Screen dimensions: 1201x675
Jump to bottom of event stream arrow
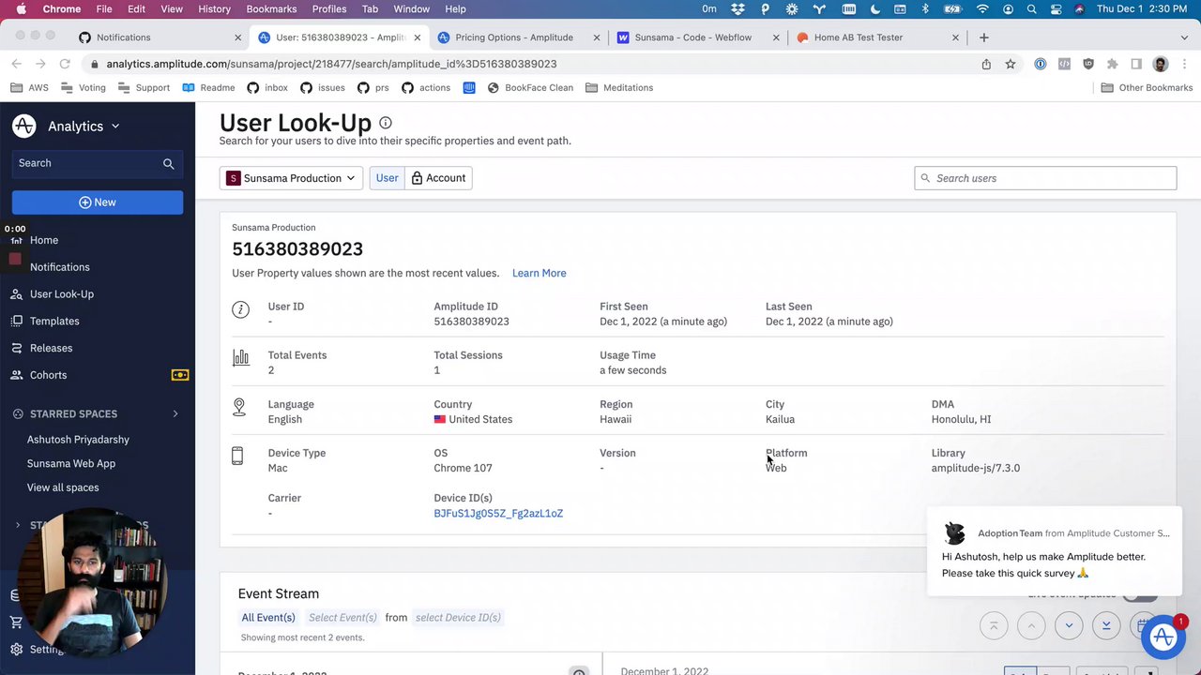pos(1106,625)
